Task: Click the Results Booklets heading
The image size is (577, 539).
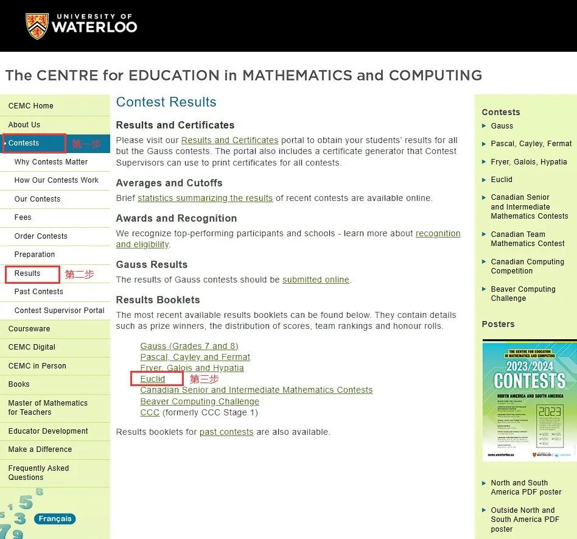Action: point(158,300)
